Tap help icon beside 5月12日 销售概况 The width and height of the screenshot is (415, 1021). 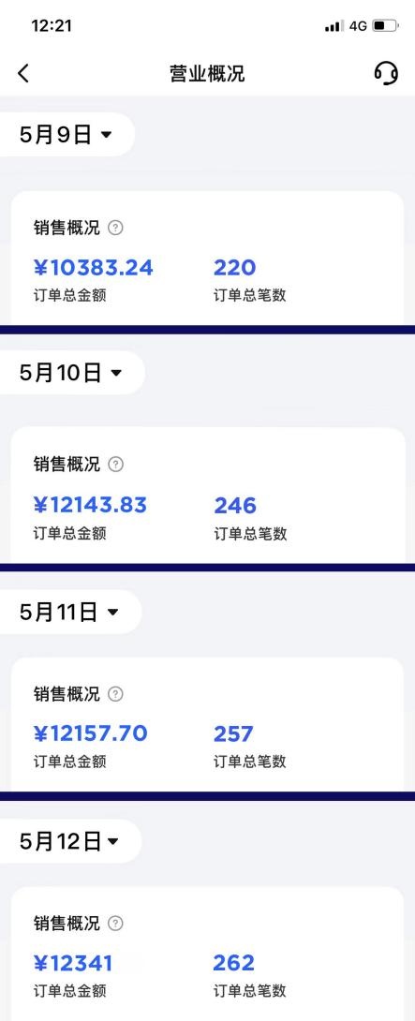tap(115, 923)
